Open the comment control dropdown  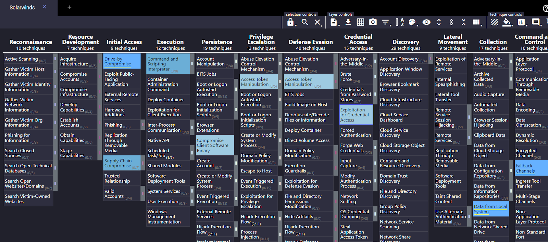[x=537, y=22]
